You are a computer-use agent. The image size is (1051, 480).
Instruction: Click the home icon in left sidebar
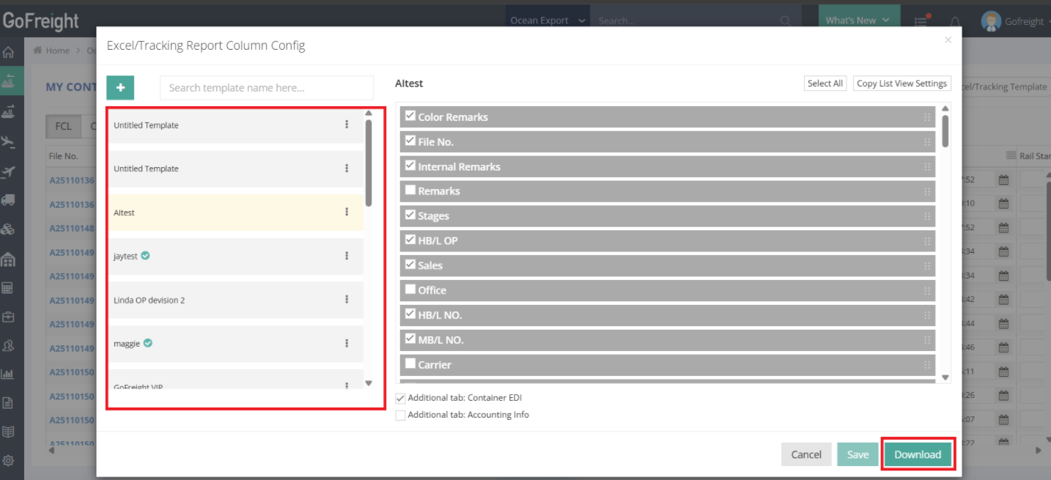[x=9, y=52]
